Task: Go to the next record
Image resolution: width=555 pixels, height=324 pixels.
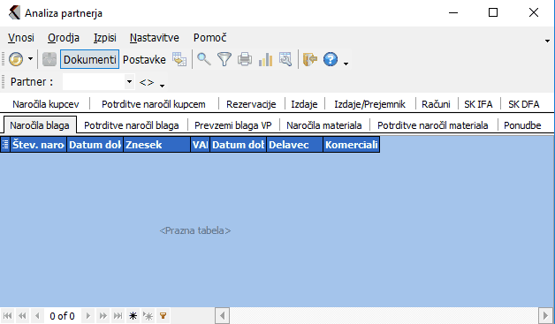Action: [88, 315]
